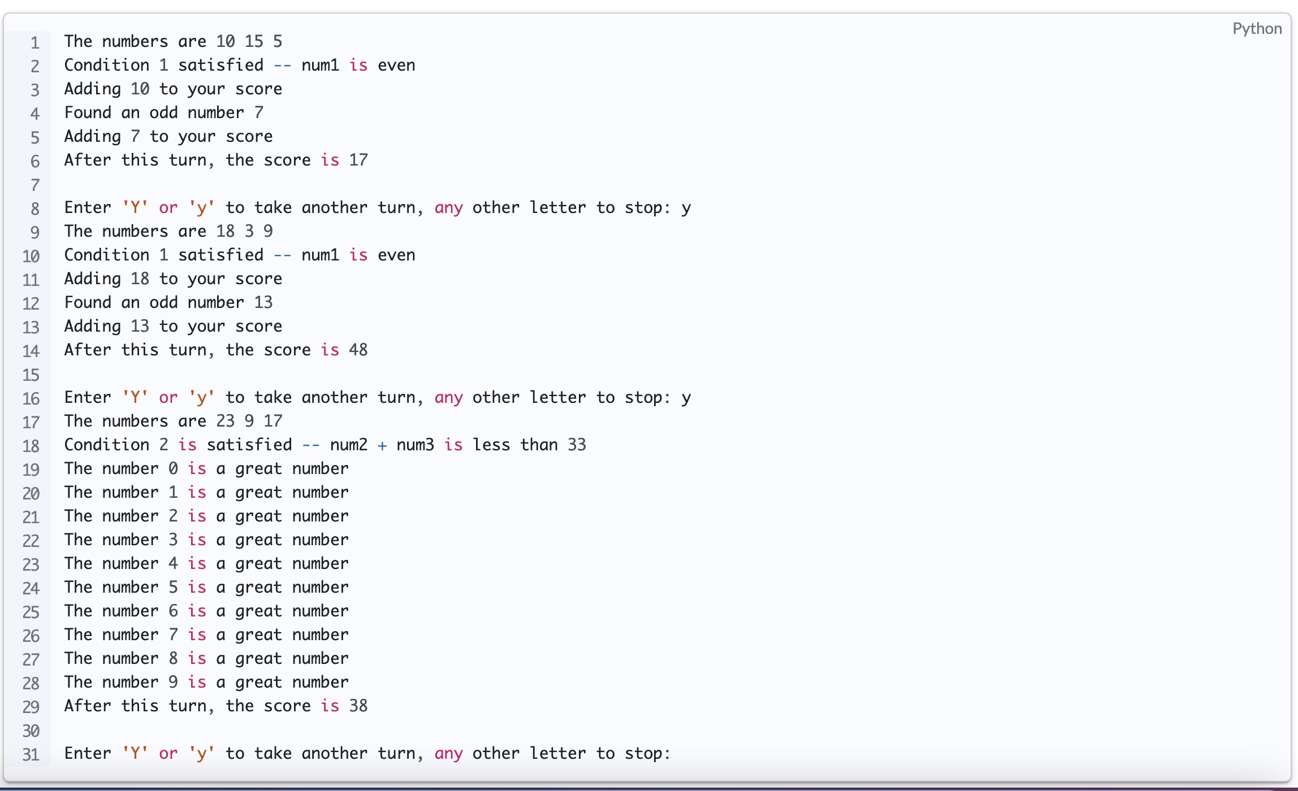Select line number 16 in the gutter
Viewport: 1298px width, 791px height.
click(32, 398)
